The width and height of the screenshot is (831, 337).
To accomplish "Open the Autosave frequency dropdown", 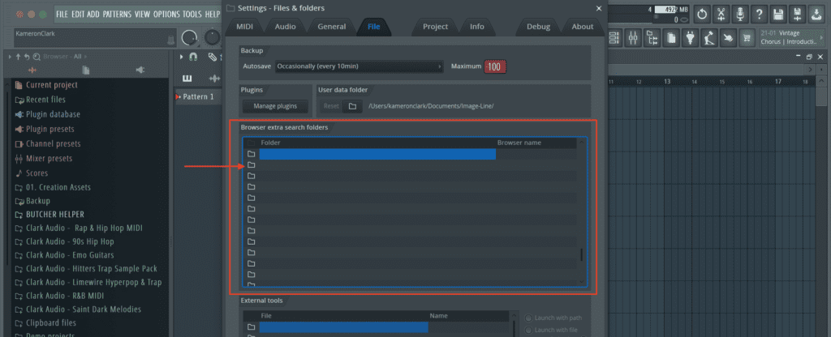I will pos(360,66).
